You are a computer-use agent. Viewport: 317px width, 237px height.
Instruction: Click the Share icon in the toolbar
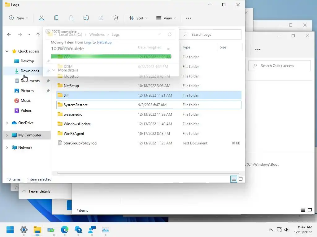coord(101,18)
